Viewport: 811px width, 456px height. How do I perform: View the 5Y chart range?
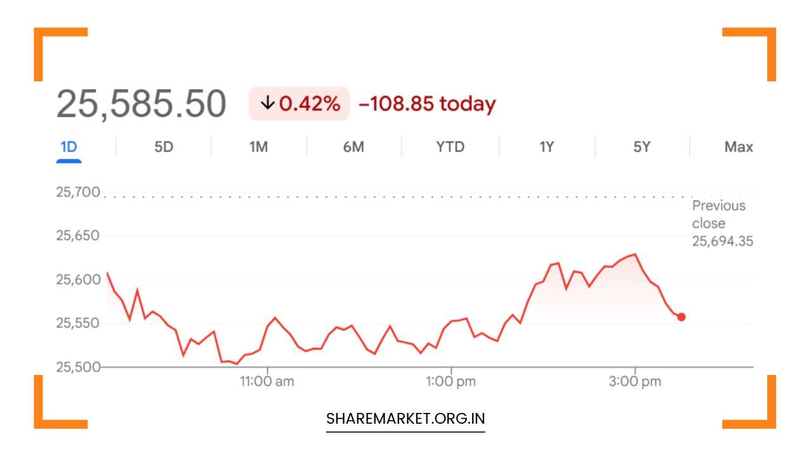coord(642,147)
